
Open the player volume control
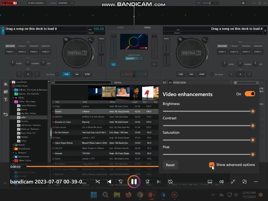(221, 182)
